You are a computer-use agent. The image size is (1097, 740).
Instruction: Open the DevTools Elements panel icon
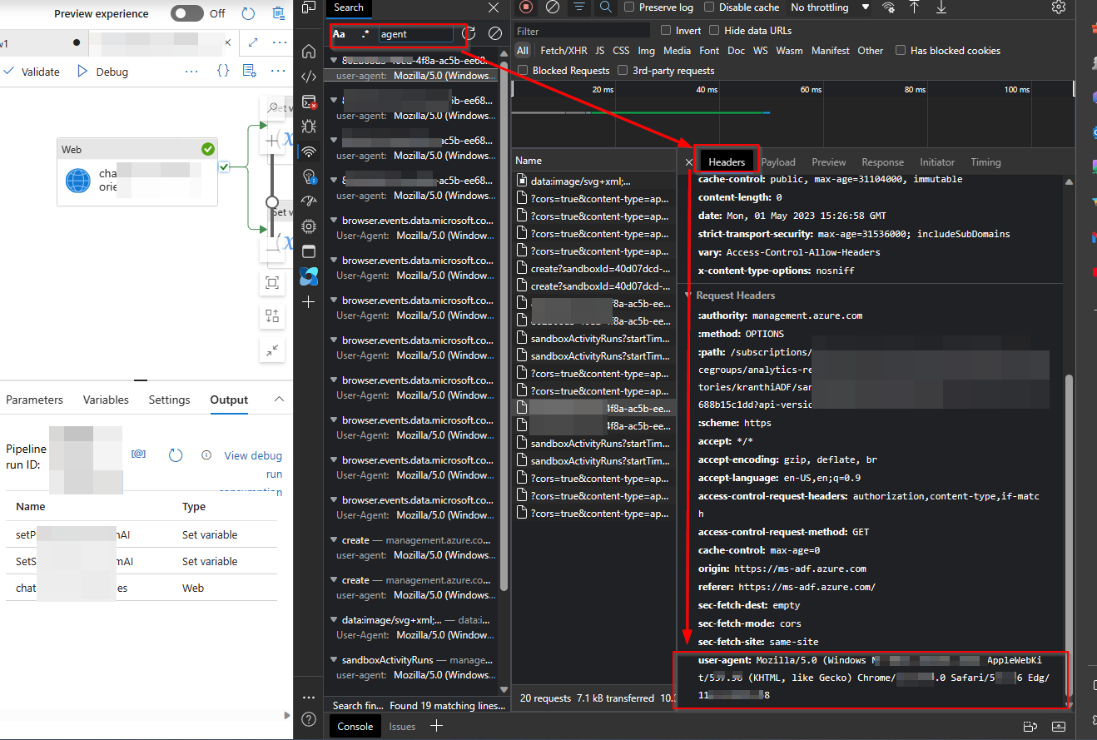pos(309,77)
